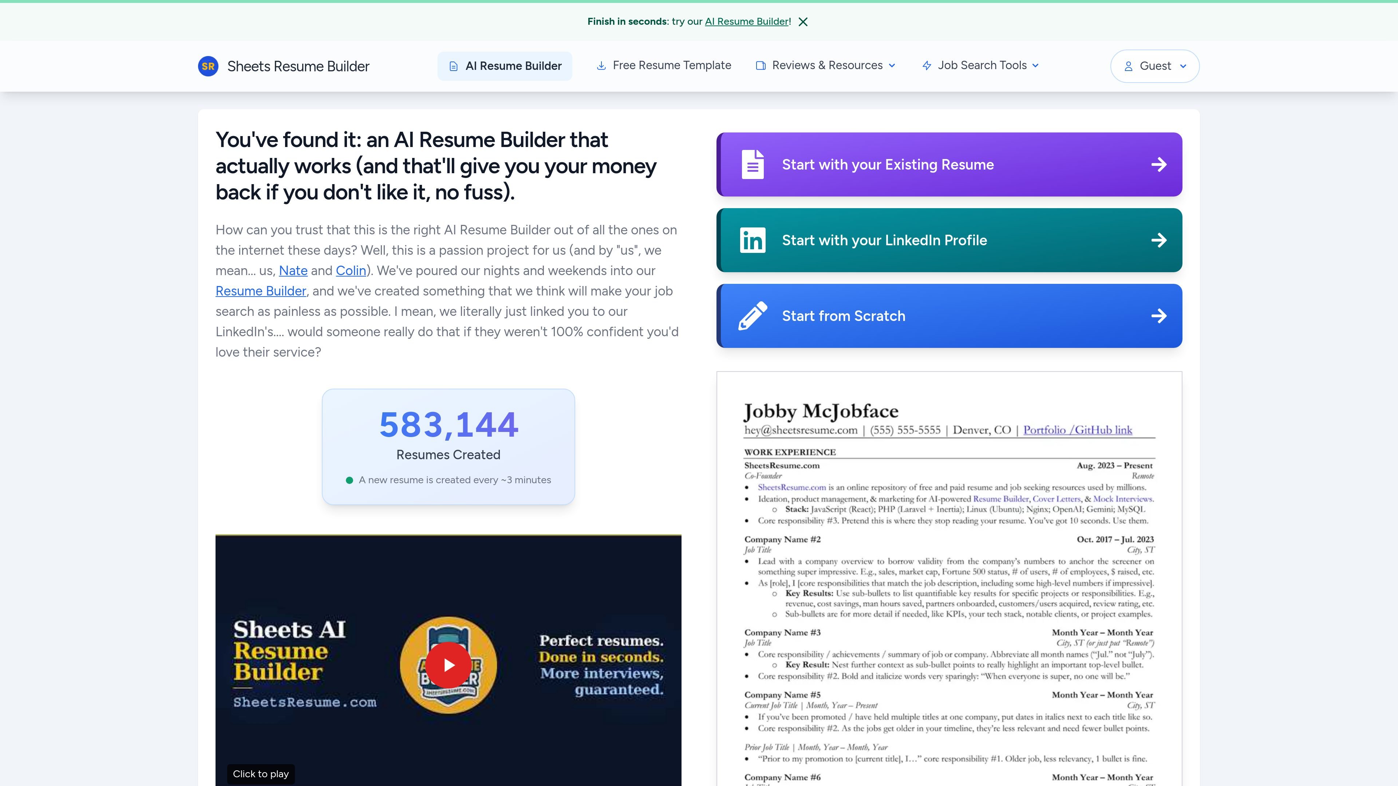Open Job Search Tools menu
Viewport: 1398px width, 786px height.
(x=981, y=65)
